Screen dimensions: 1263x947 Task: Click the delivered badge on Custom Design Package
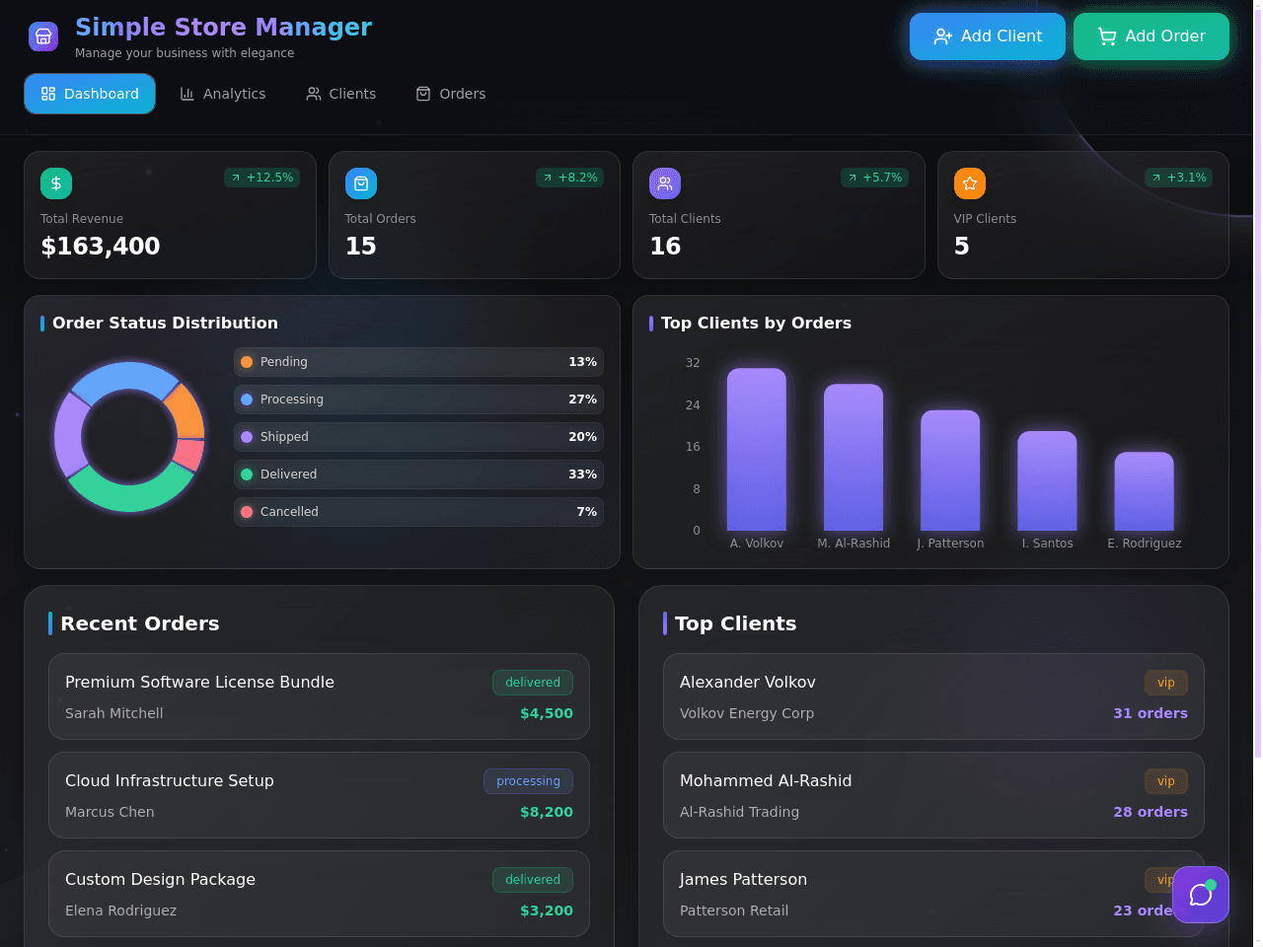[533, 880]
